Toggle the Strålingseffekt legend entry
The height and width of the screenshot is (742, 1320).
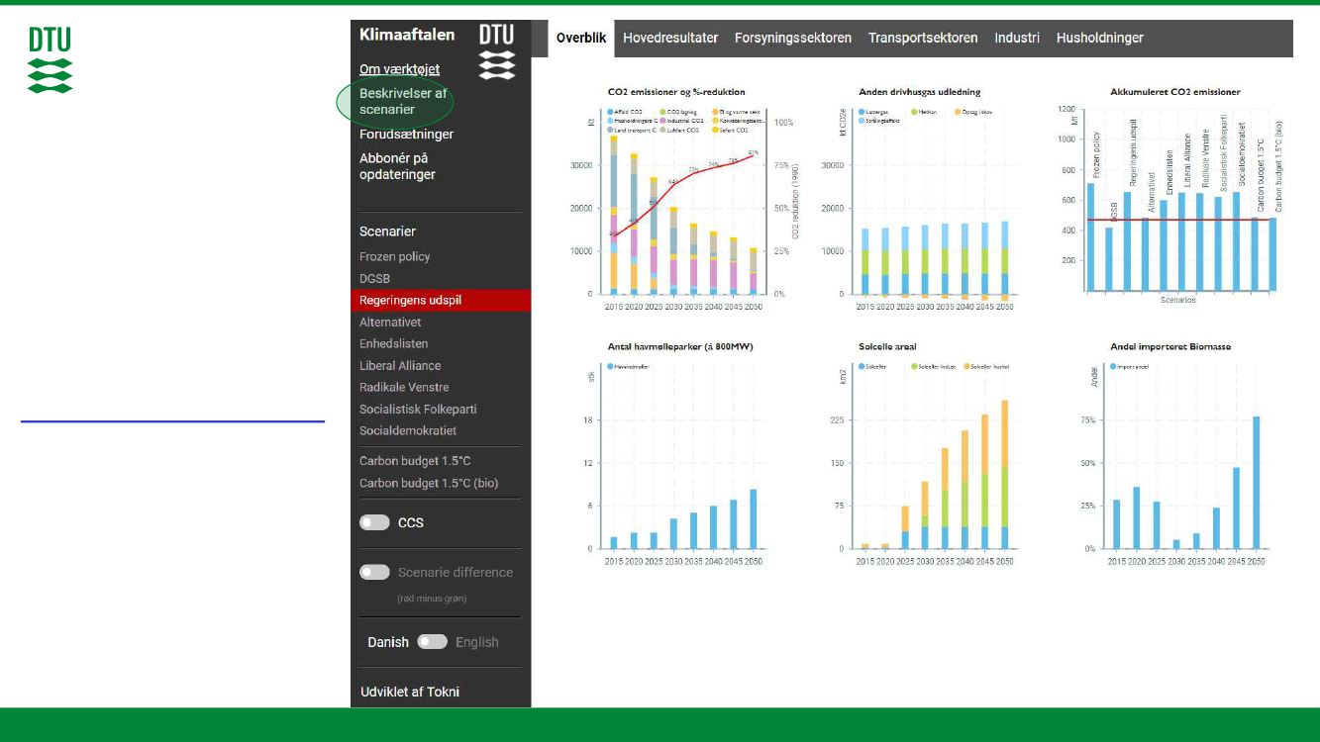click(x=880, y=121)
